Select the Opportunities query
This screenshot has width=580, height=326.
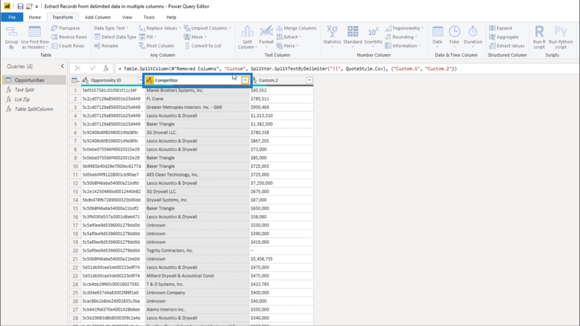tap(34, 80)
